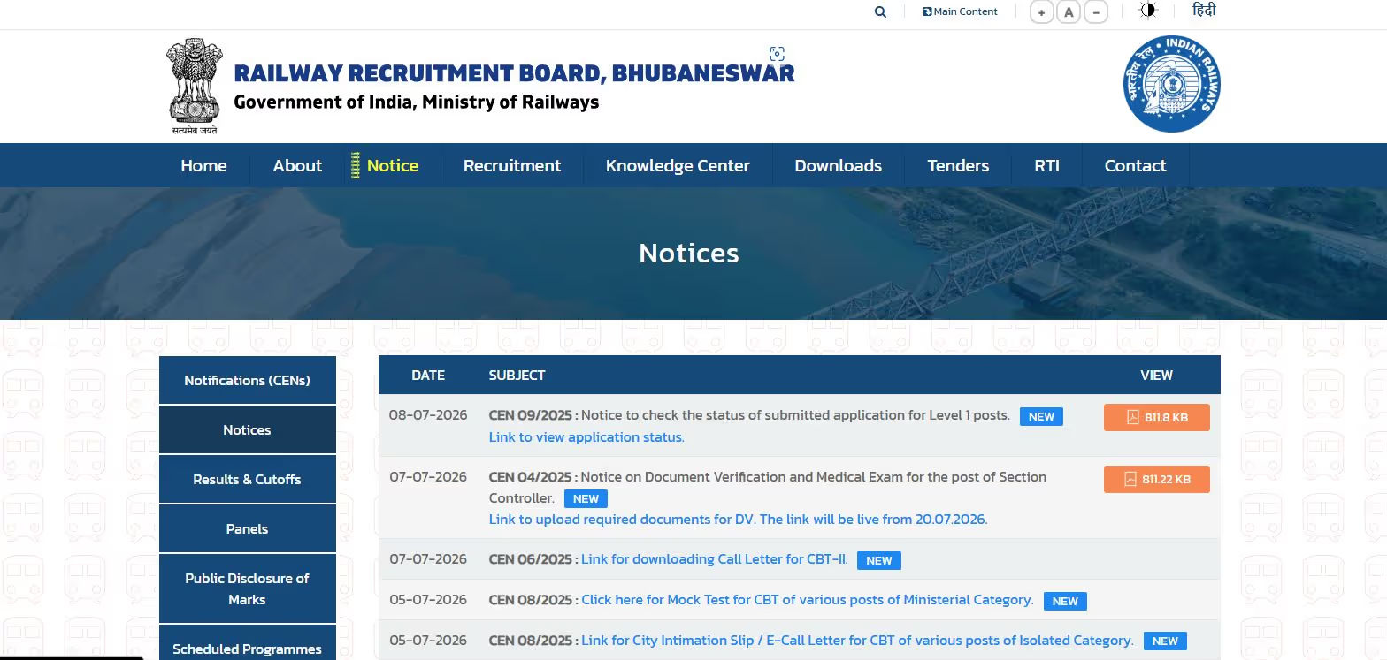Increase font size with plus button
Image resolution: width=1387 pixels, height=660 pixels.
(1041, 12)
